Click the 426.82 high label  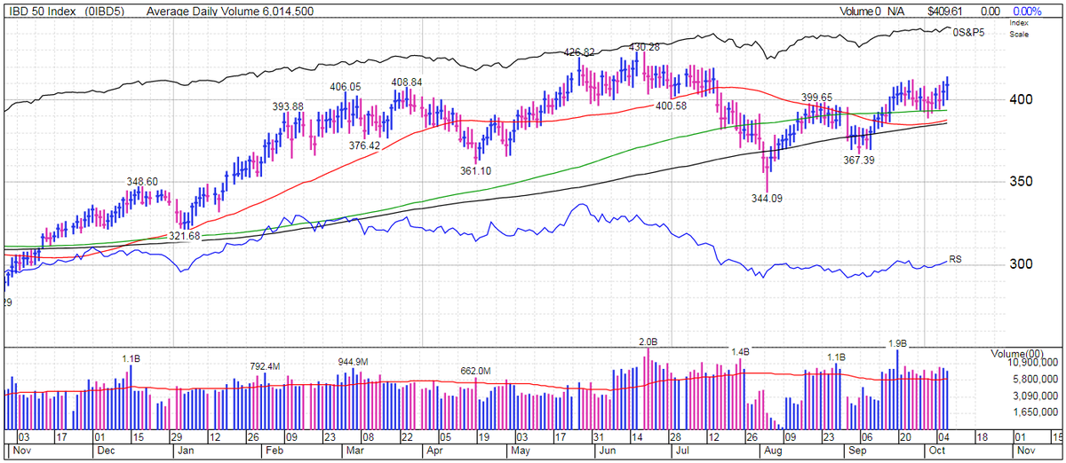(x=579, y=52)
